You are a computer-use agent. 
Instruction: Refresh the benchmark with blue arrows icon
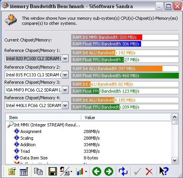click(x=123, y=171)
